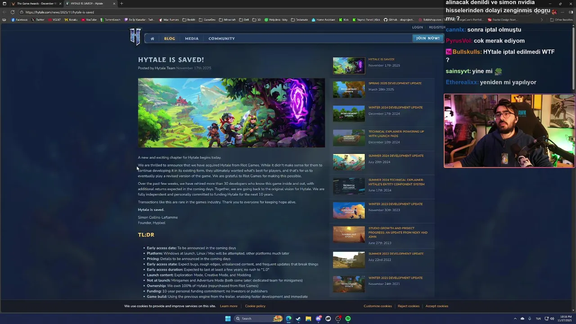Viewport: 576px width, 324px height.
Task: Open the GameDev bookmark folder
Action: click(207, 20)
